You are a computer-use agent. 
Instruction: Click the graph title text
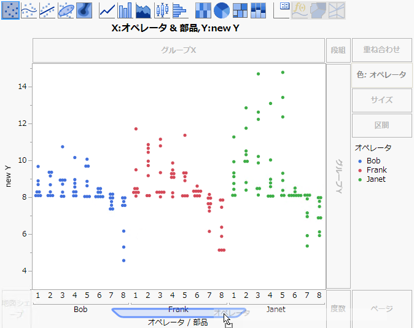175,28
